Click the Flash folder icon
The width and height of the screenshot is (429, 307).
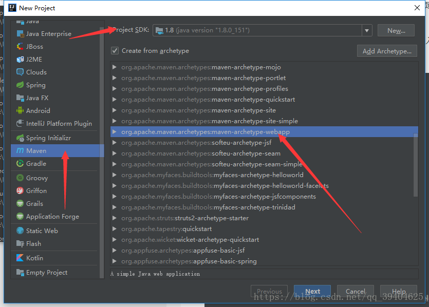[x=20, y=243]
